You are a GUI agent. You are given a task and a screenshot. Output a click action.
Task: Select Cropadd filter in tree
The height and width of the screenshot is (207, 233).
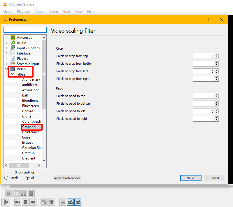point(29,127)
